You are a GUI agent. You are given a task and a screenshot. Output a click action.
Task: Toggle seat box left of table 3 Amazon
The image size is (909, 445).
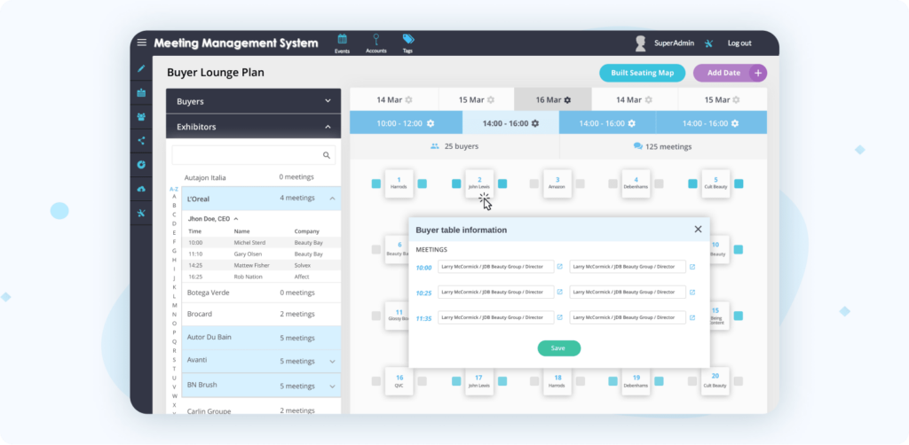[x=534, y=183]
